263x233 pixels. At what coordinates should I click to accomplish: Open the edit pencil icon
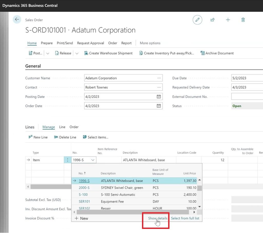[x=197, y=20]
